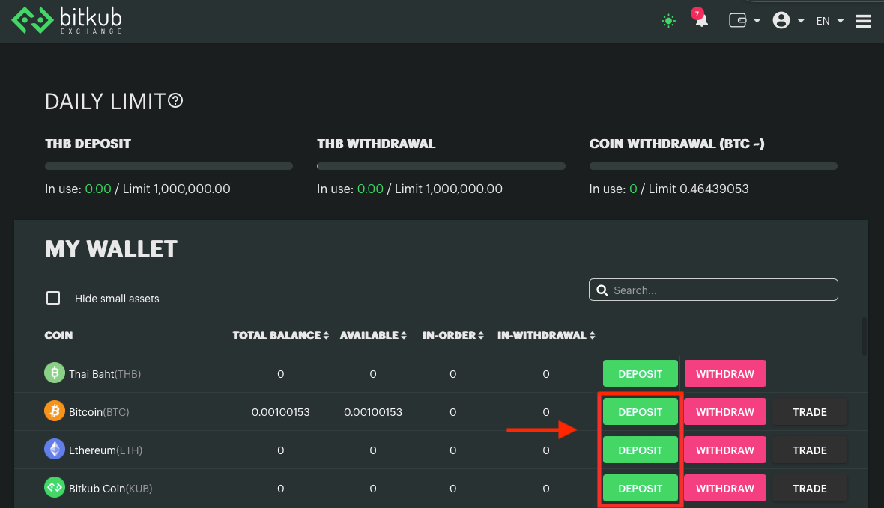Deposit Ethereum
Screen dimensions: 884x508
coord(641,450)
